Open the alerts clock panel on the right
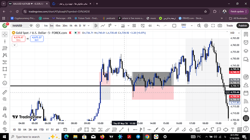 click(246, 43)
